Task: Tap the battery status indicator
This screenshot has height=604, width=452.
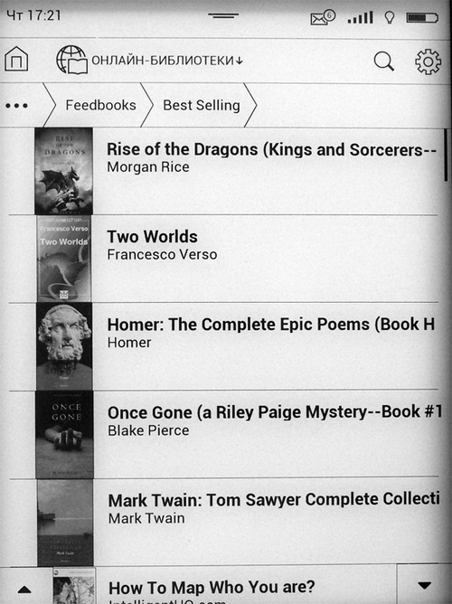Action: (422, 18)
